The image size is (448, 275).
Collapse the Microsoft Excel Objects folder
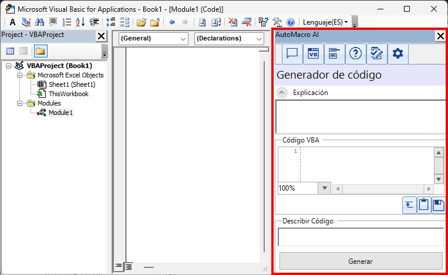pyautogui.click(x=19, y=75)
